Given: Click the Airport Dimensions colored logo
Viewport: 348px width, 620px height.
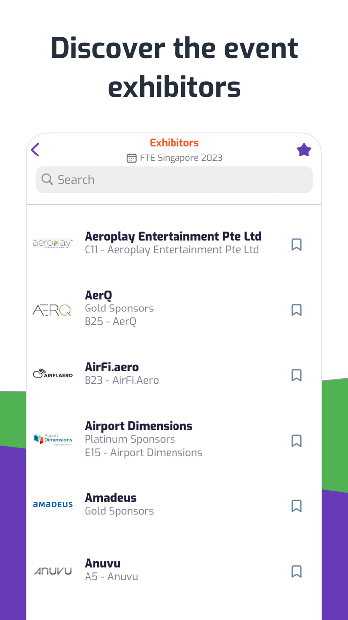Looking at the screenshot, I should pos(53,439).
